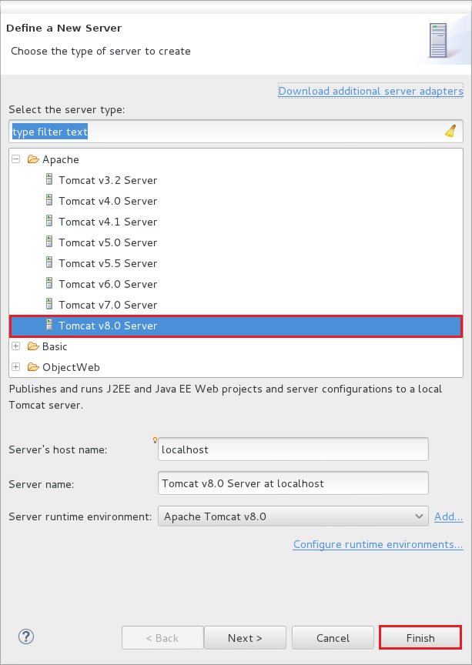Select Tomcat v3.2 Server
The width and height of the screenshot is (472, 665).
(x=108, y=180)
